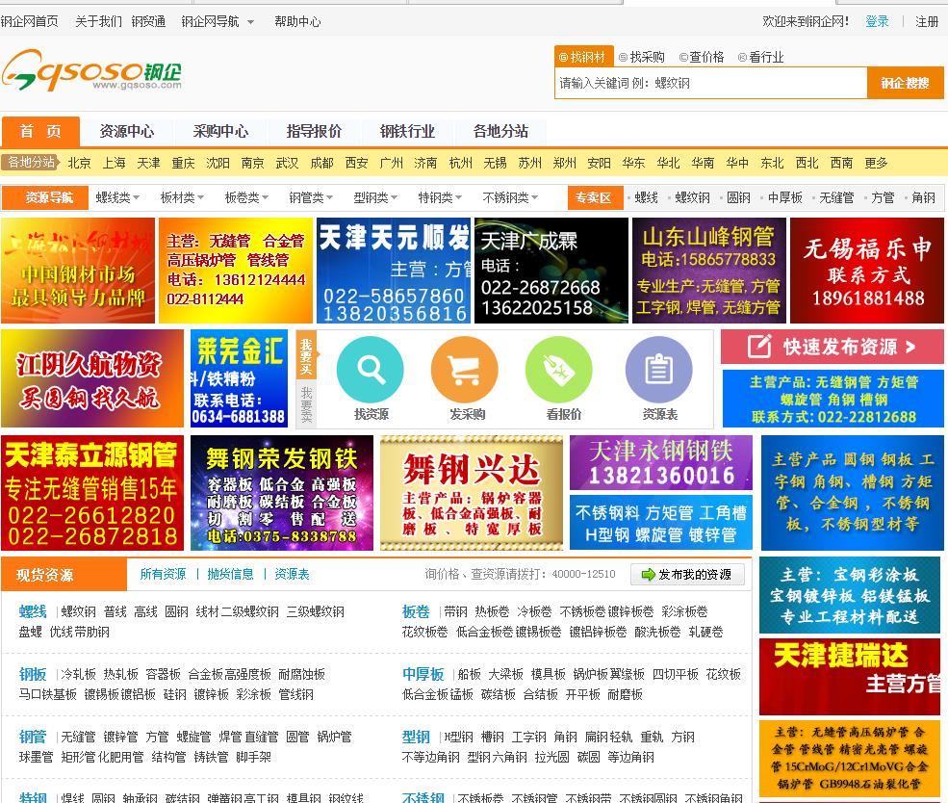Expand the 特钢类 category dropdown
Viewport: 948px width, 803px height.
tap(440, 197)
